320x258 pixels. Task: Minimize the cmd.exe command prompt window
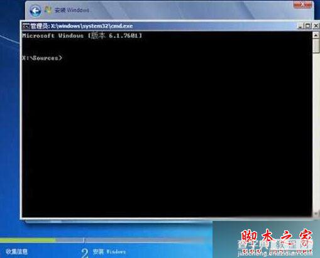tap(300, 26)
